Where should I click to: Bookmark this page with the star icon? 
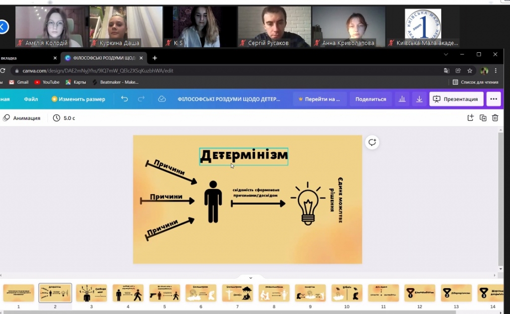tap(470, 71)
